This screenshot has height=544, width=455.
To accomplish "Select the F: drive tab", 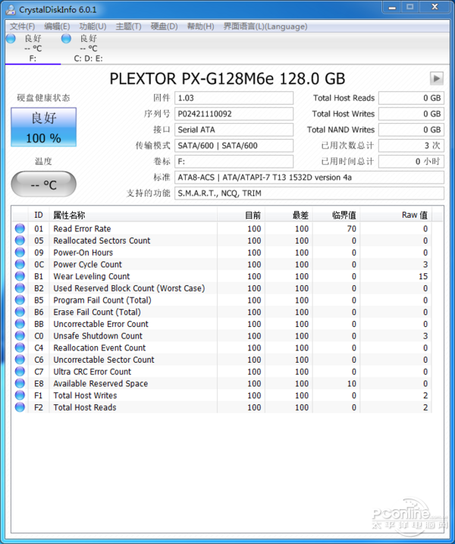I will tap(33, 48).
